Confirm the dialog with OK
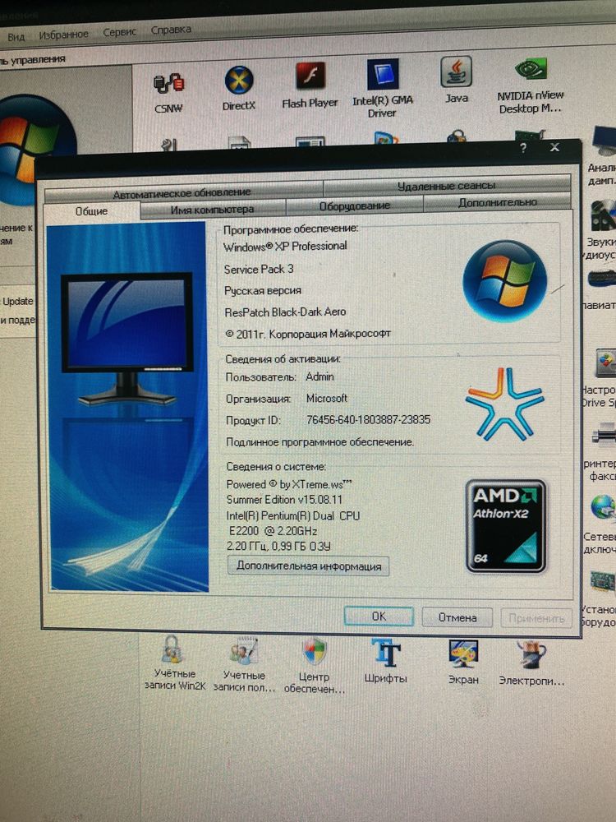The image size is (616, 822). coord(379,616)
